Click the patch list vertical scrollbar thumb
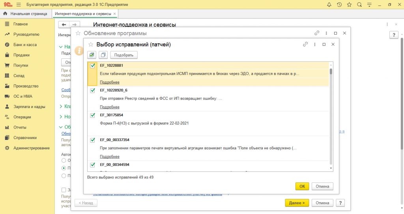 tap(331, 71)
